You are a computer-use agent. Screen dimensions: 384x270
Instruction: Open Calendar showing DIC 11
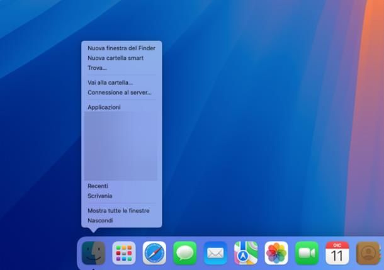coord(337,253)
